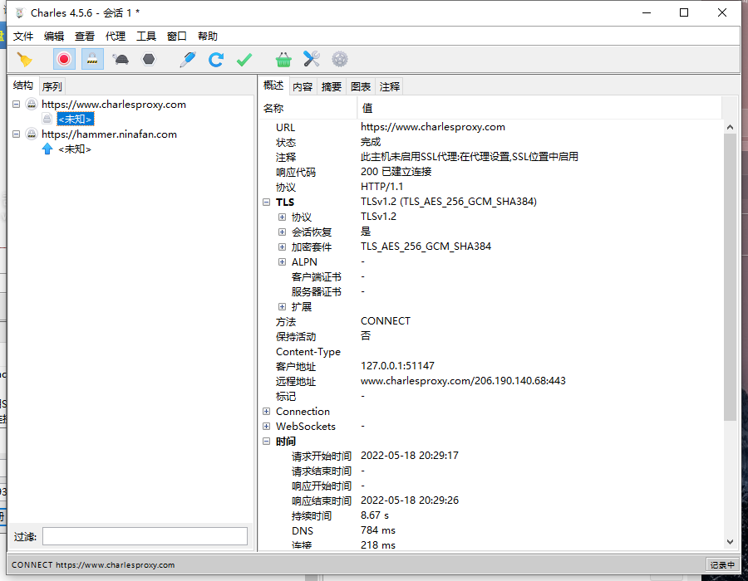The height and width of the screenshot is (581, 748).
Task: Click the scroll down arrow in overview panel
Action: coord(730,542)
